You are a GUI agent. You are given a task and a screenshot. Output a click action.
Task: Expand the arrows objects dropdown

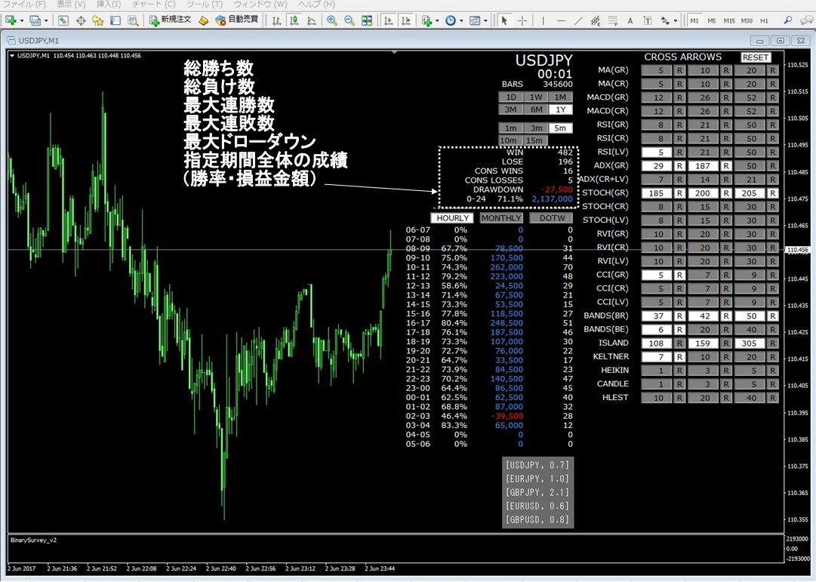(x=676, y=21)
